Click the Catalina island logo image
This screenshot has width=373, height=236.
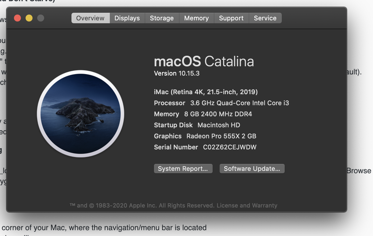(x=80, y=114)
